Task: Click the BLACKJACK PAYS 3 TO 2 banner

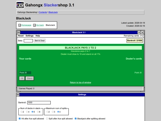Action: [x=80, y=48]
